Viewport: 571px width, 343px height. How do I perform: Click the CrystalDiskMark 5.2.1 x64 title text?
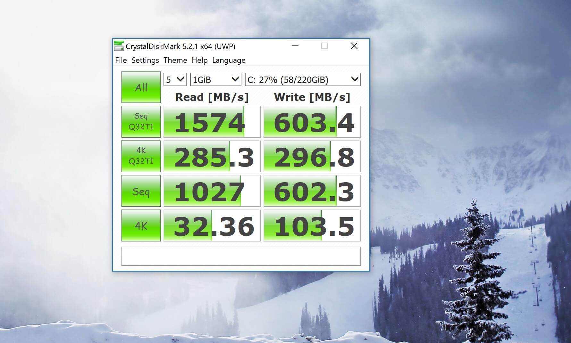181,46
